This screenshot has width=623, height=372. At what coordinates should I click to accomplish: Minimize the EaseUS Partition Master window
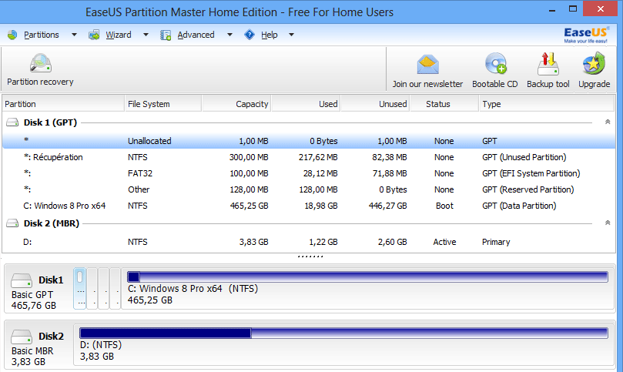552,10
